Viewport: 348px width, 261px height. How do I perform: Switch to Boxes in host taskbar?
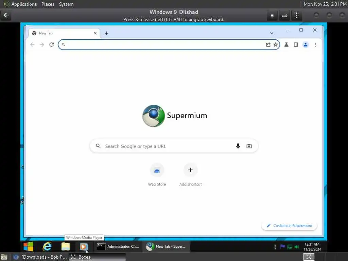(x=97, y=257)
